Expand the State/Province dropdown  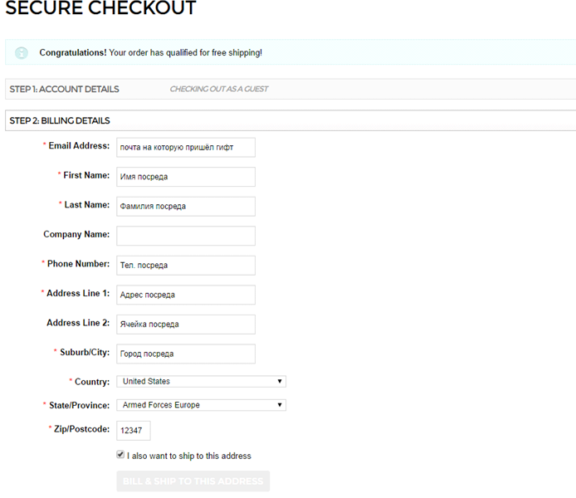[x=201, y=405]
